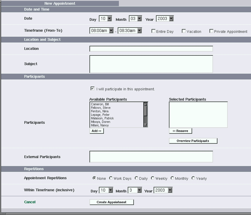Open the Date Month dropdown showing 03
251x215 pixels.
pyautogui.click(x=135, y=19)
